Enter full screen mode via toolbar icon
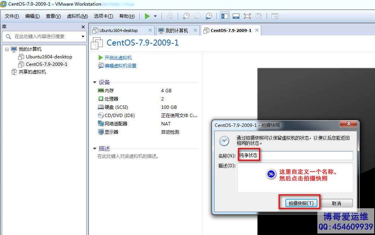Viewport: 375px width, 235px height. (x=247, y=16)
